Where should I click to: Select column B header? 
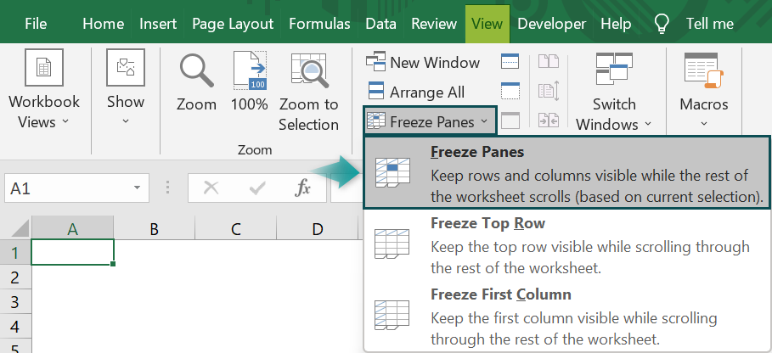tap(154, 228)
